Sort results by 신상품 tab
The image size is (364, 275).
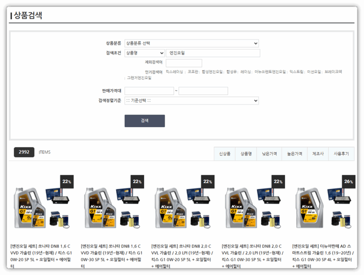(225, 154)
